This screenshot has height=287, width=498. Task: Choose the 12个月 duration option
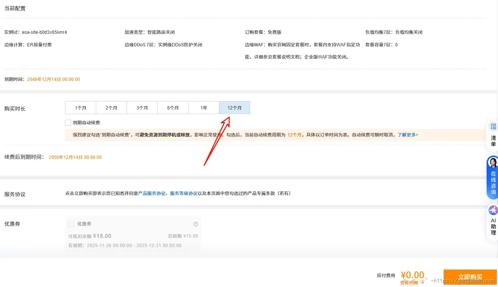point(235,108)
